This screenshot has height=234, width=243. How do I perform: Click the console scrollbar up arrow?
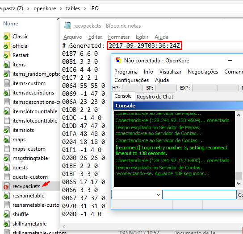point(239,115)
